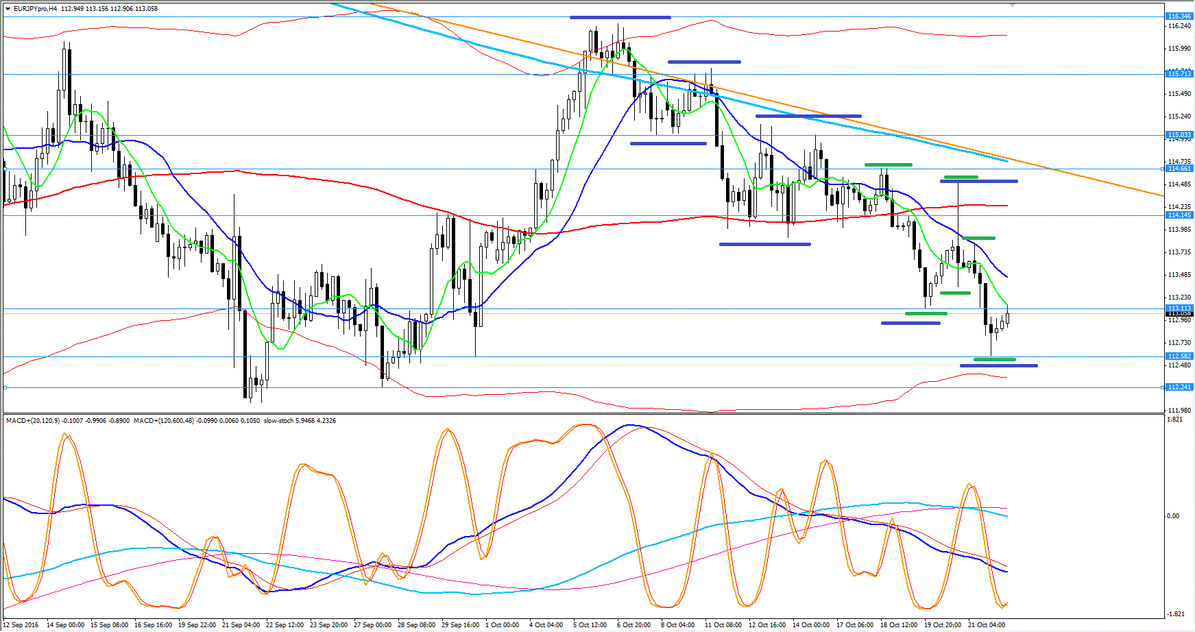The width and height of the screenshot is (1195, 632).
Task: Click the 113.735 price axis value
Action: (x=1179, y=252)
